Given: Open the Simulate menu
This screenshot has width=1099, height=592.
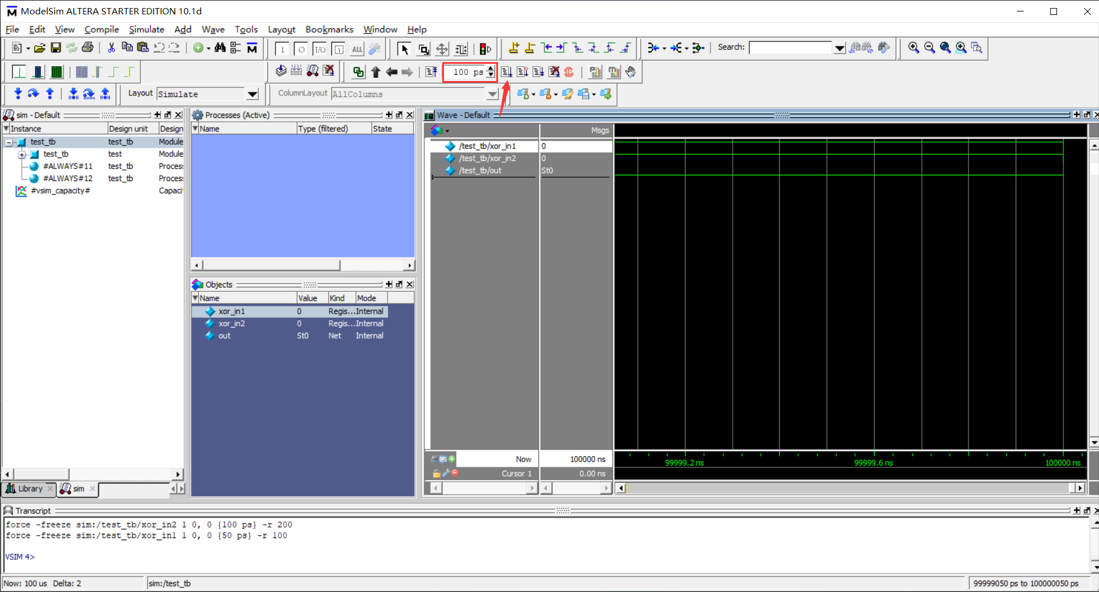Looking at the screenshot, I should tap(147, 29).
